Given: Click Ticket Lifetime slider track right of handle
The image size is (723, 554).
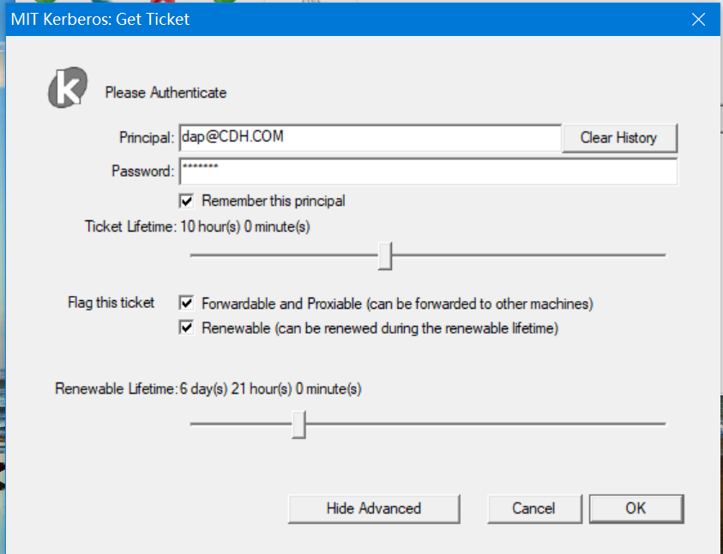Looking at the screenshot, I should click(528, 255).
